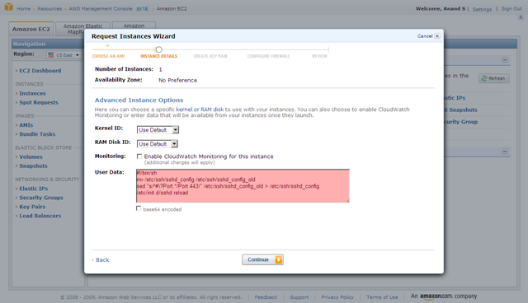Screen dimensions: 528x303
Task: Switch to Amazon Elastic MapReduce tab
Action: (x=82, y=29)
